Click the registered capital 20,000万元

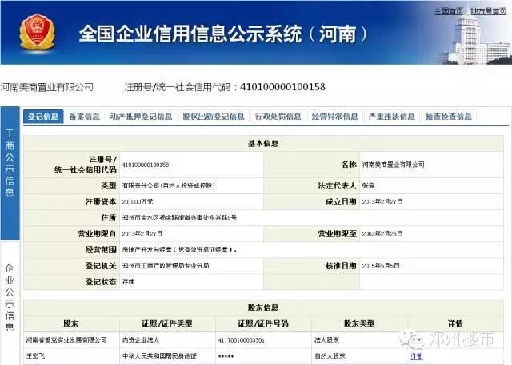pyautogui.click(x=138, y=202)
